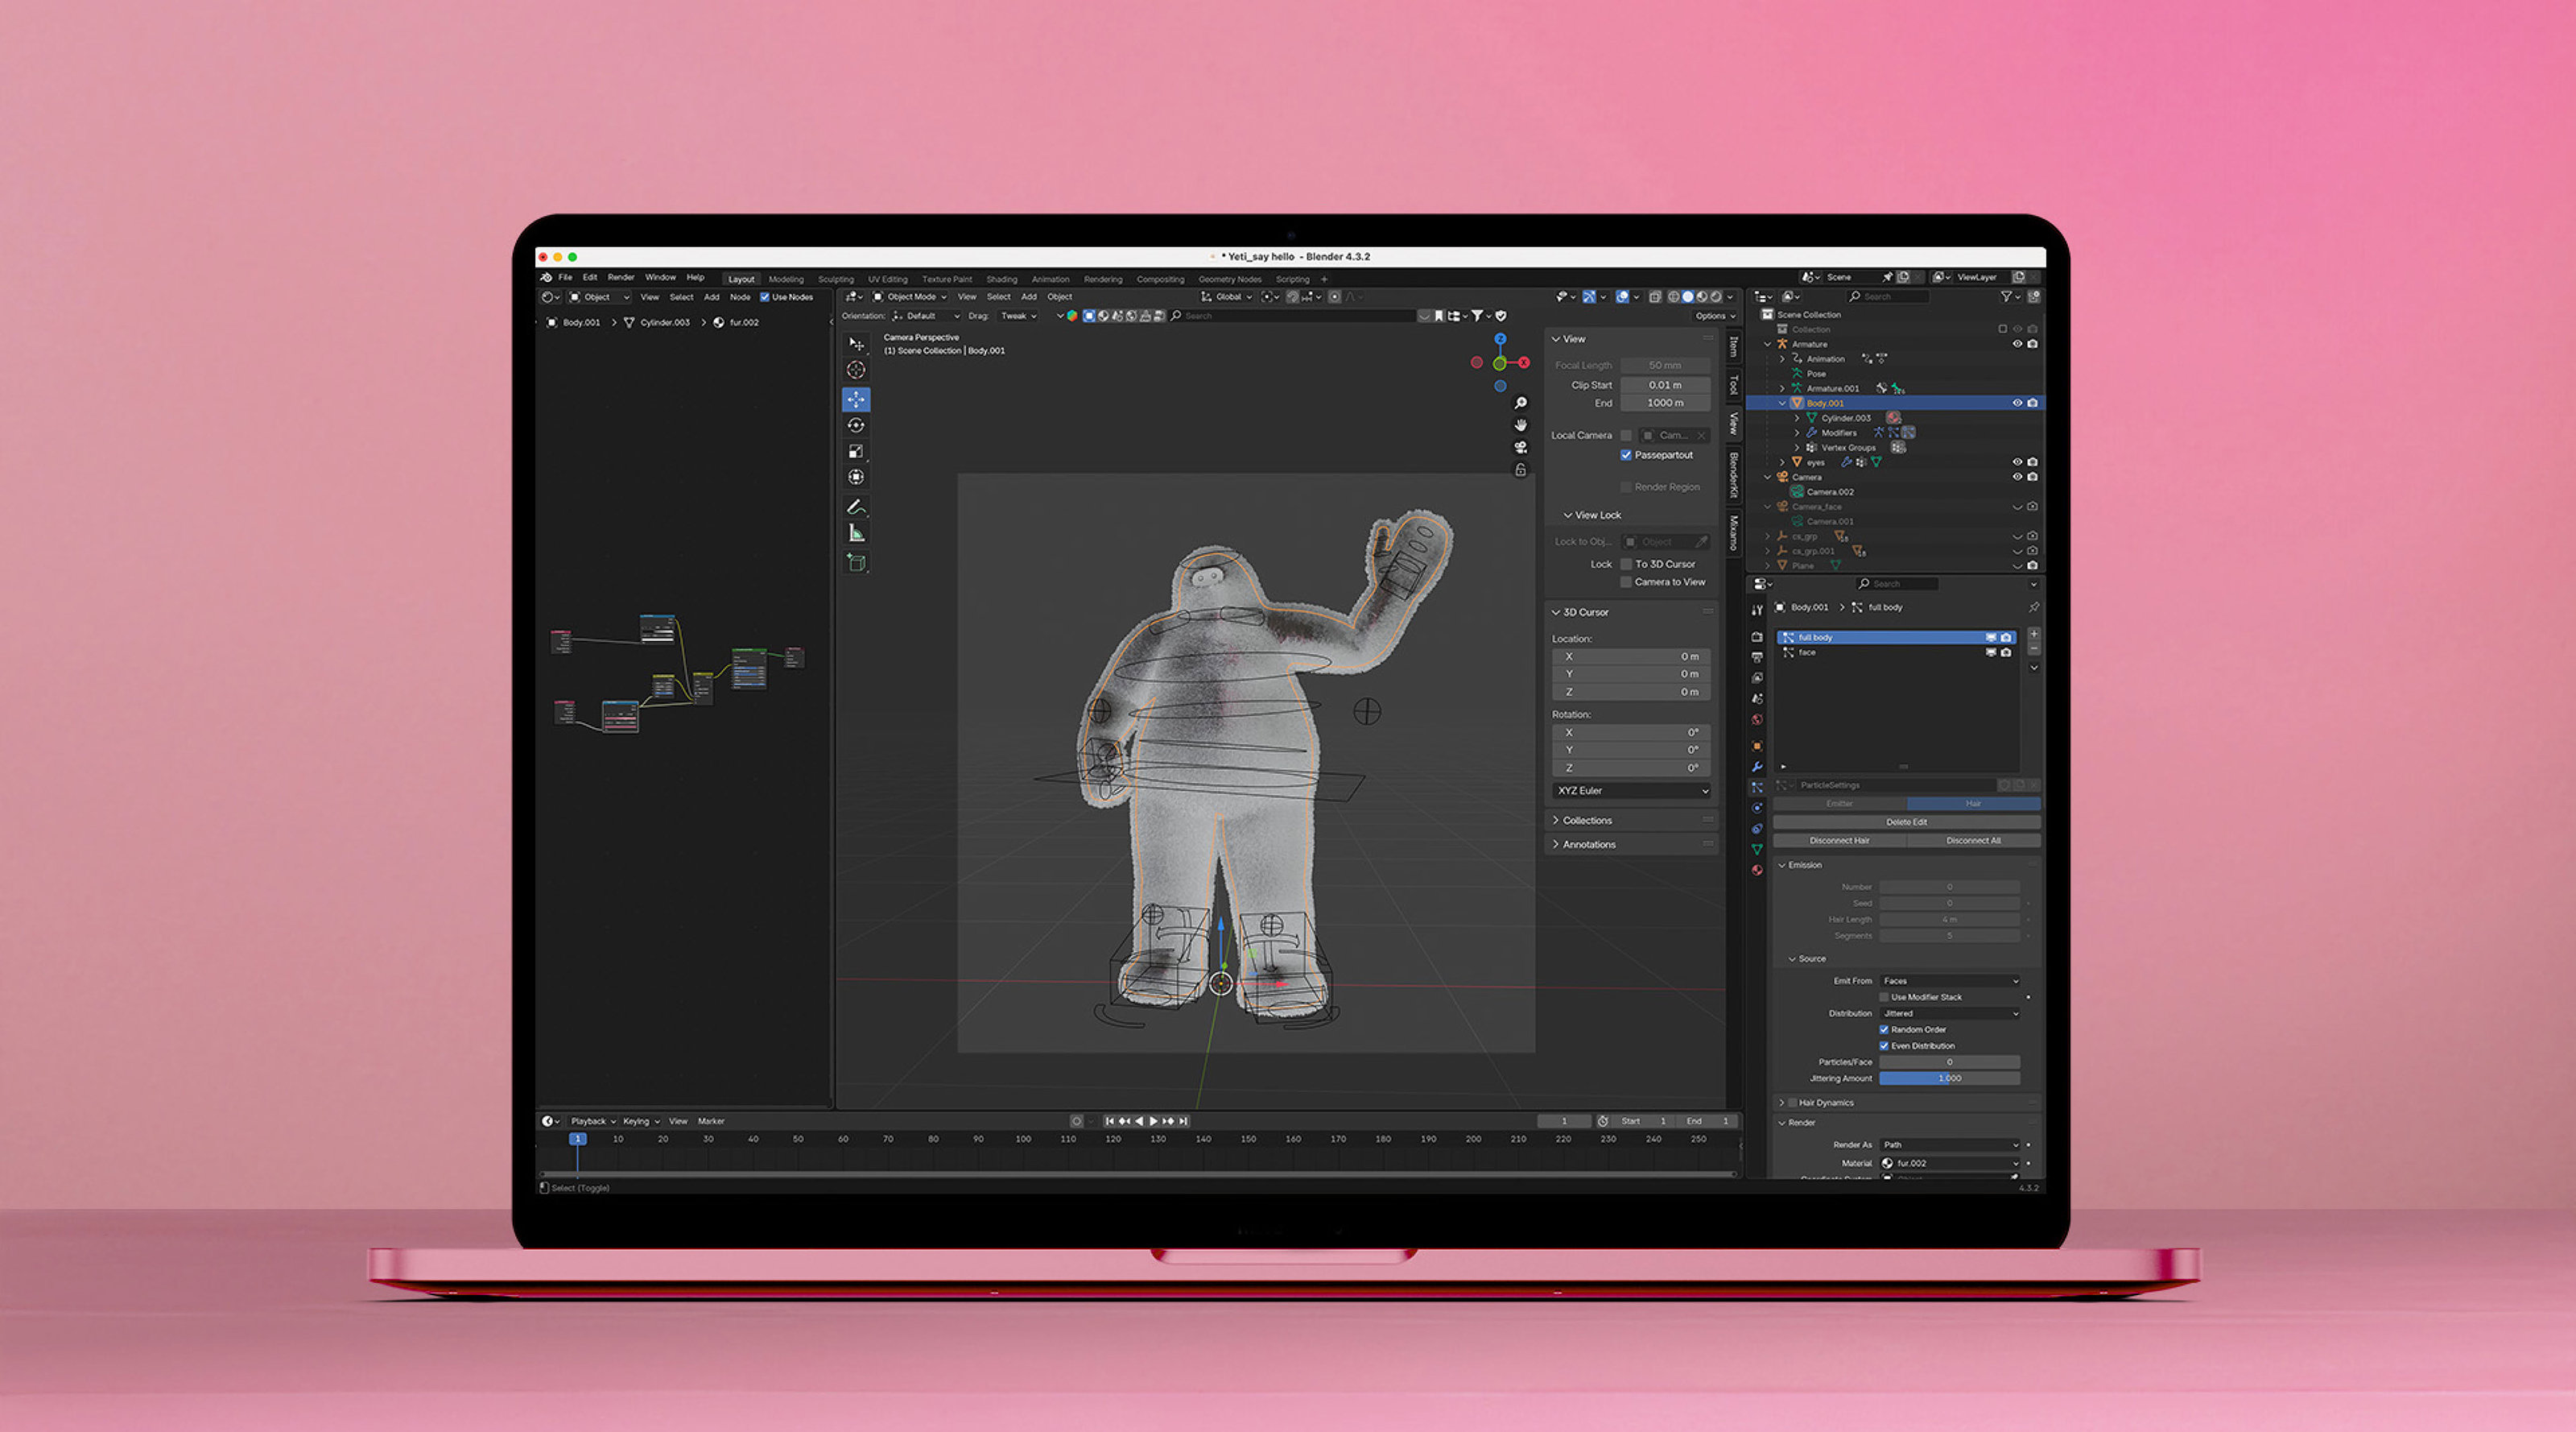Open the XYZ Euler rotation dropdown
This screenshot has width=2576, height=1432.
click(x=1632, y=791)
